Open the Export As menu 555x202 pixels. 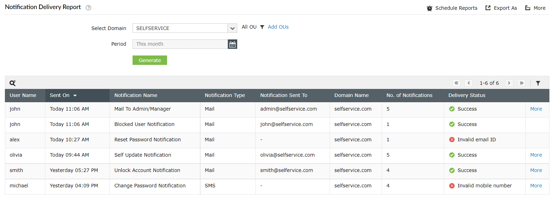(x=501, y=8)
